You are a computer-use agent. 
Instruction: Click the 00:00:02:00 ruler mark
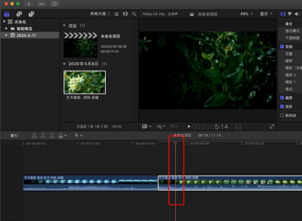pos(90,144)
